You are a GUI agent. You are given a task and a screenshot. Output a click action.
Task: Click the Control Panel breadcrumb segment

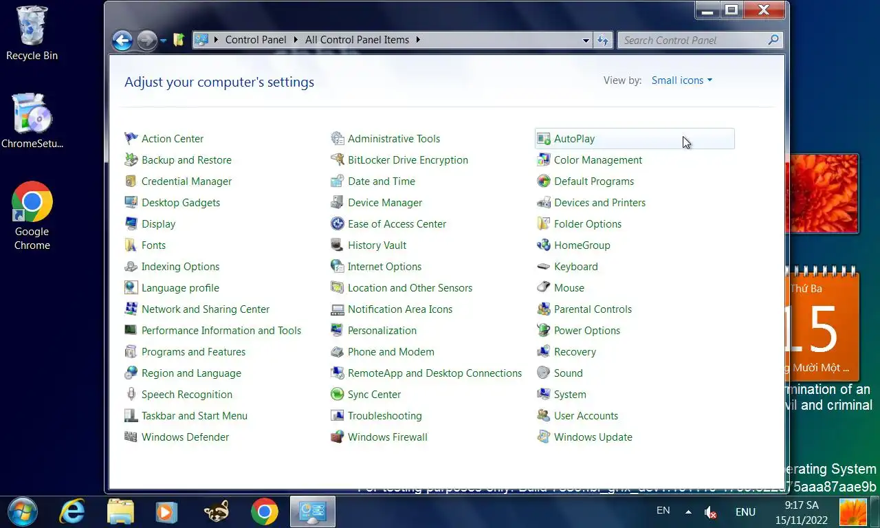point(256,40)
